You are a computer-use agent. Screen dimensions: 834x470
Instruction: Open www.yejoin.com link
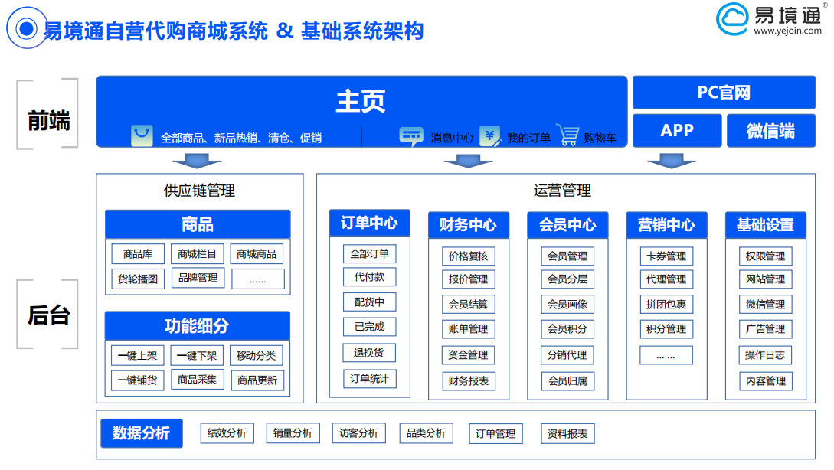point(788,31)
